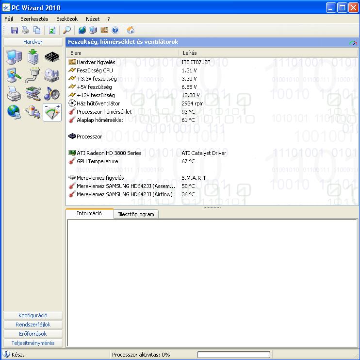The image size is (360, 360).
Task: Open the System Summary computer icon
Action: tap(14, 57)
